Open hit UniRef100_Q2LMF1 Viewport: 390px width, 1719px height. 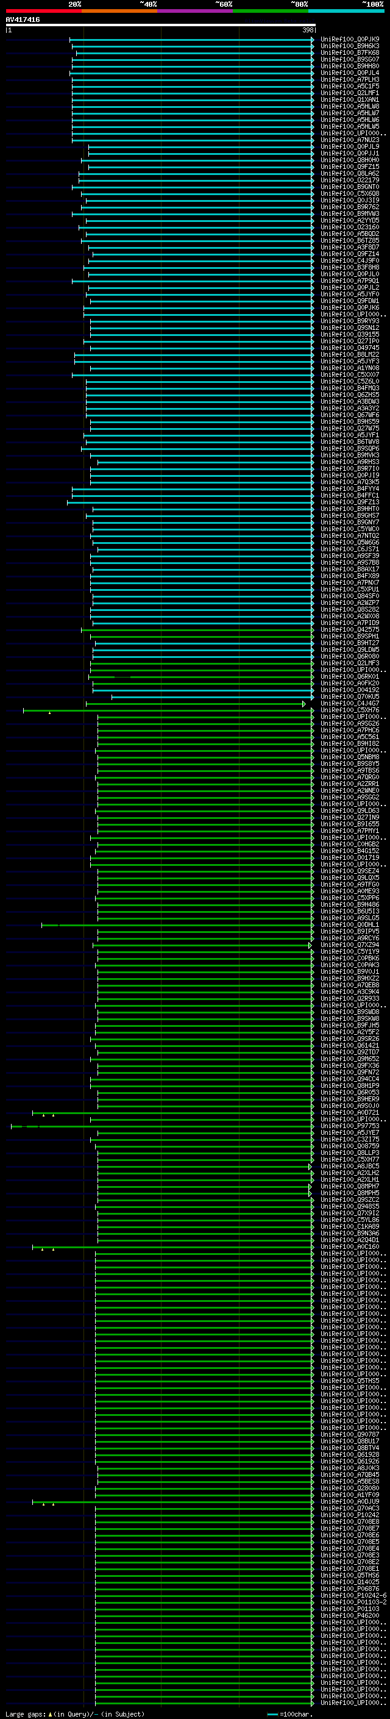tap(350, 93)
